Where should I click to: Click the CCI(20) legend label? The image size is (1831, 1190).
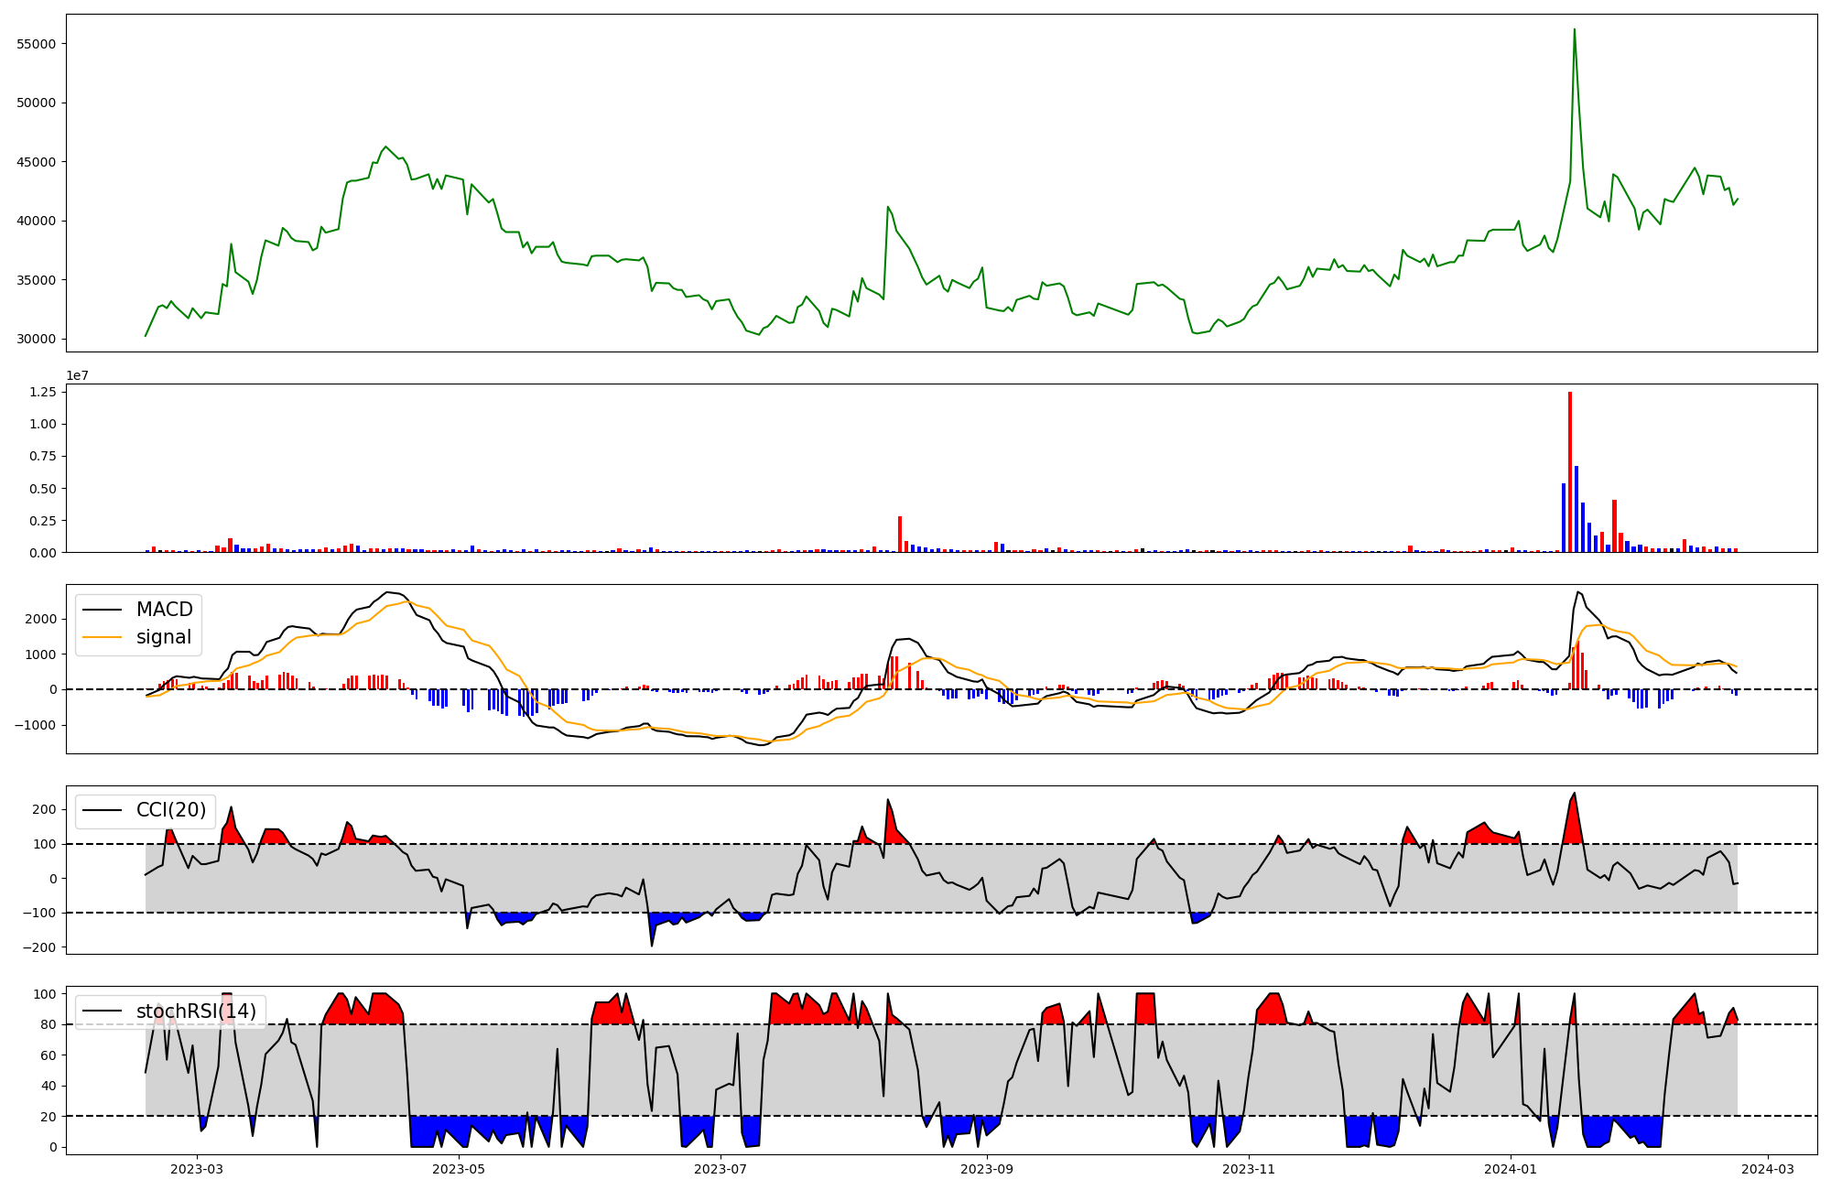point(171,810)
